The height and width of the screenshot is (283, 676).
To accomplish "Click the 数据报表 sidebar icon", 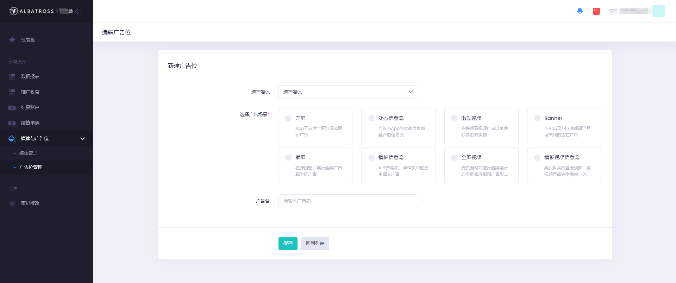I will pyautogui.click(x=12, y=76).
